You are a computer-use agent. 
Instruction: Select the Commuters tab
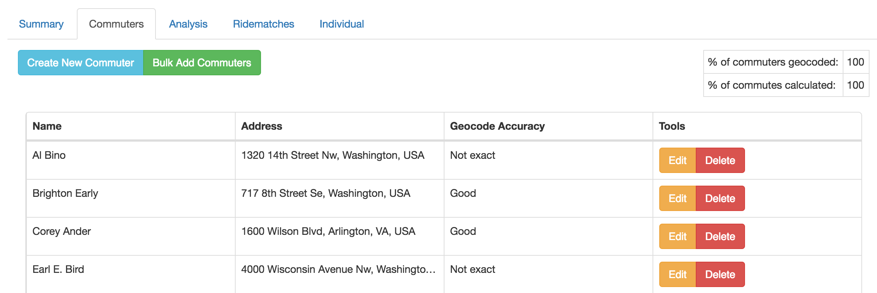point(116,24)
